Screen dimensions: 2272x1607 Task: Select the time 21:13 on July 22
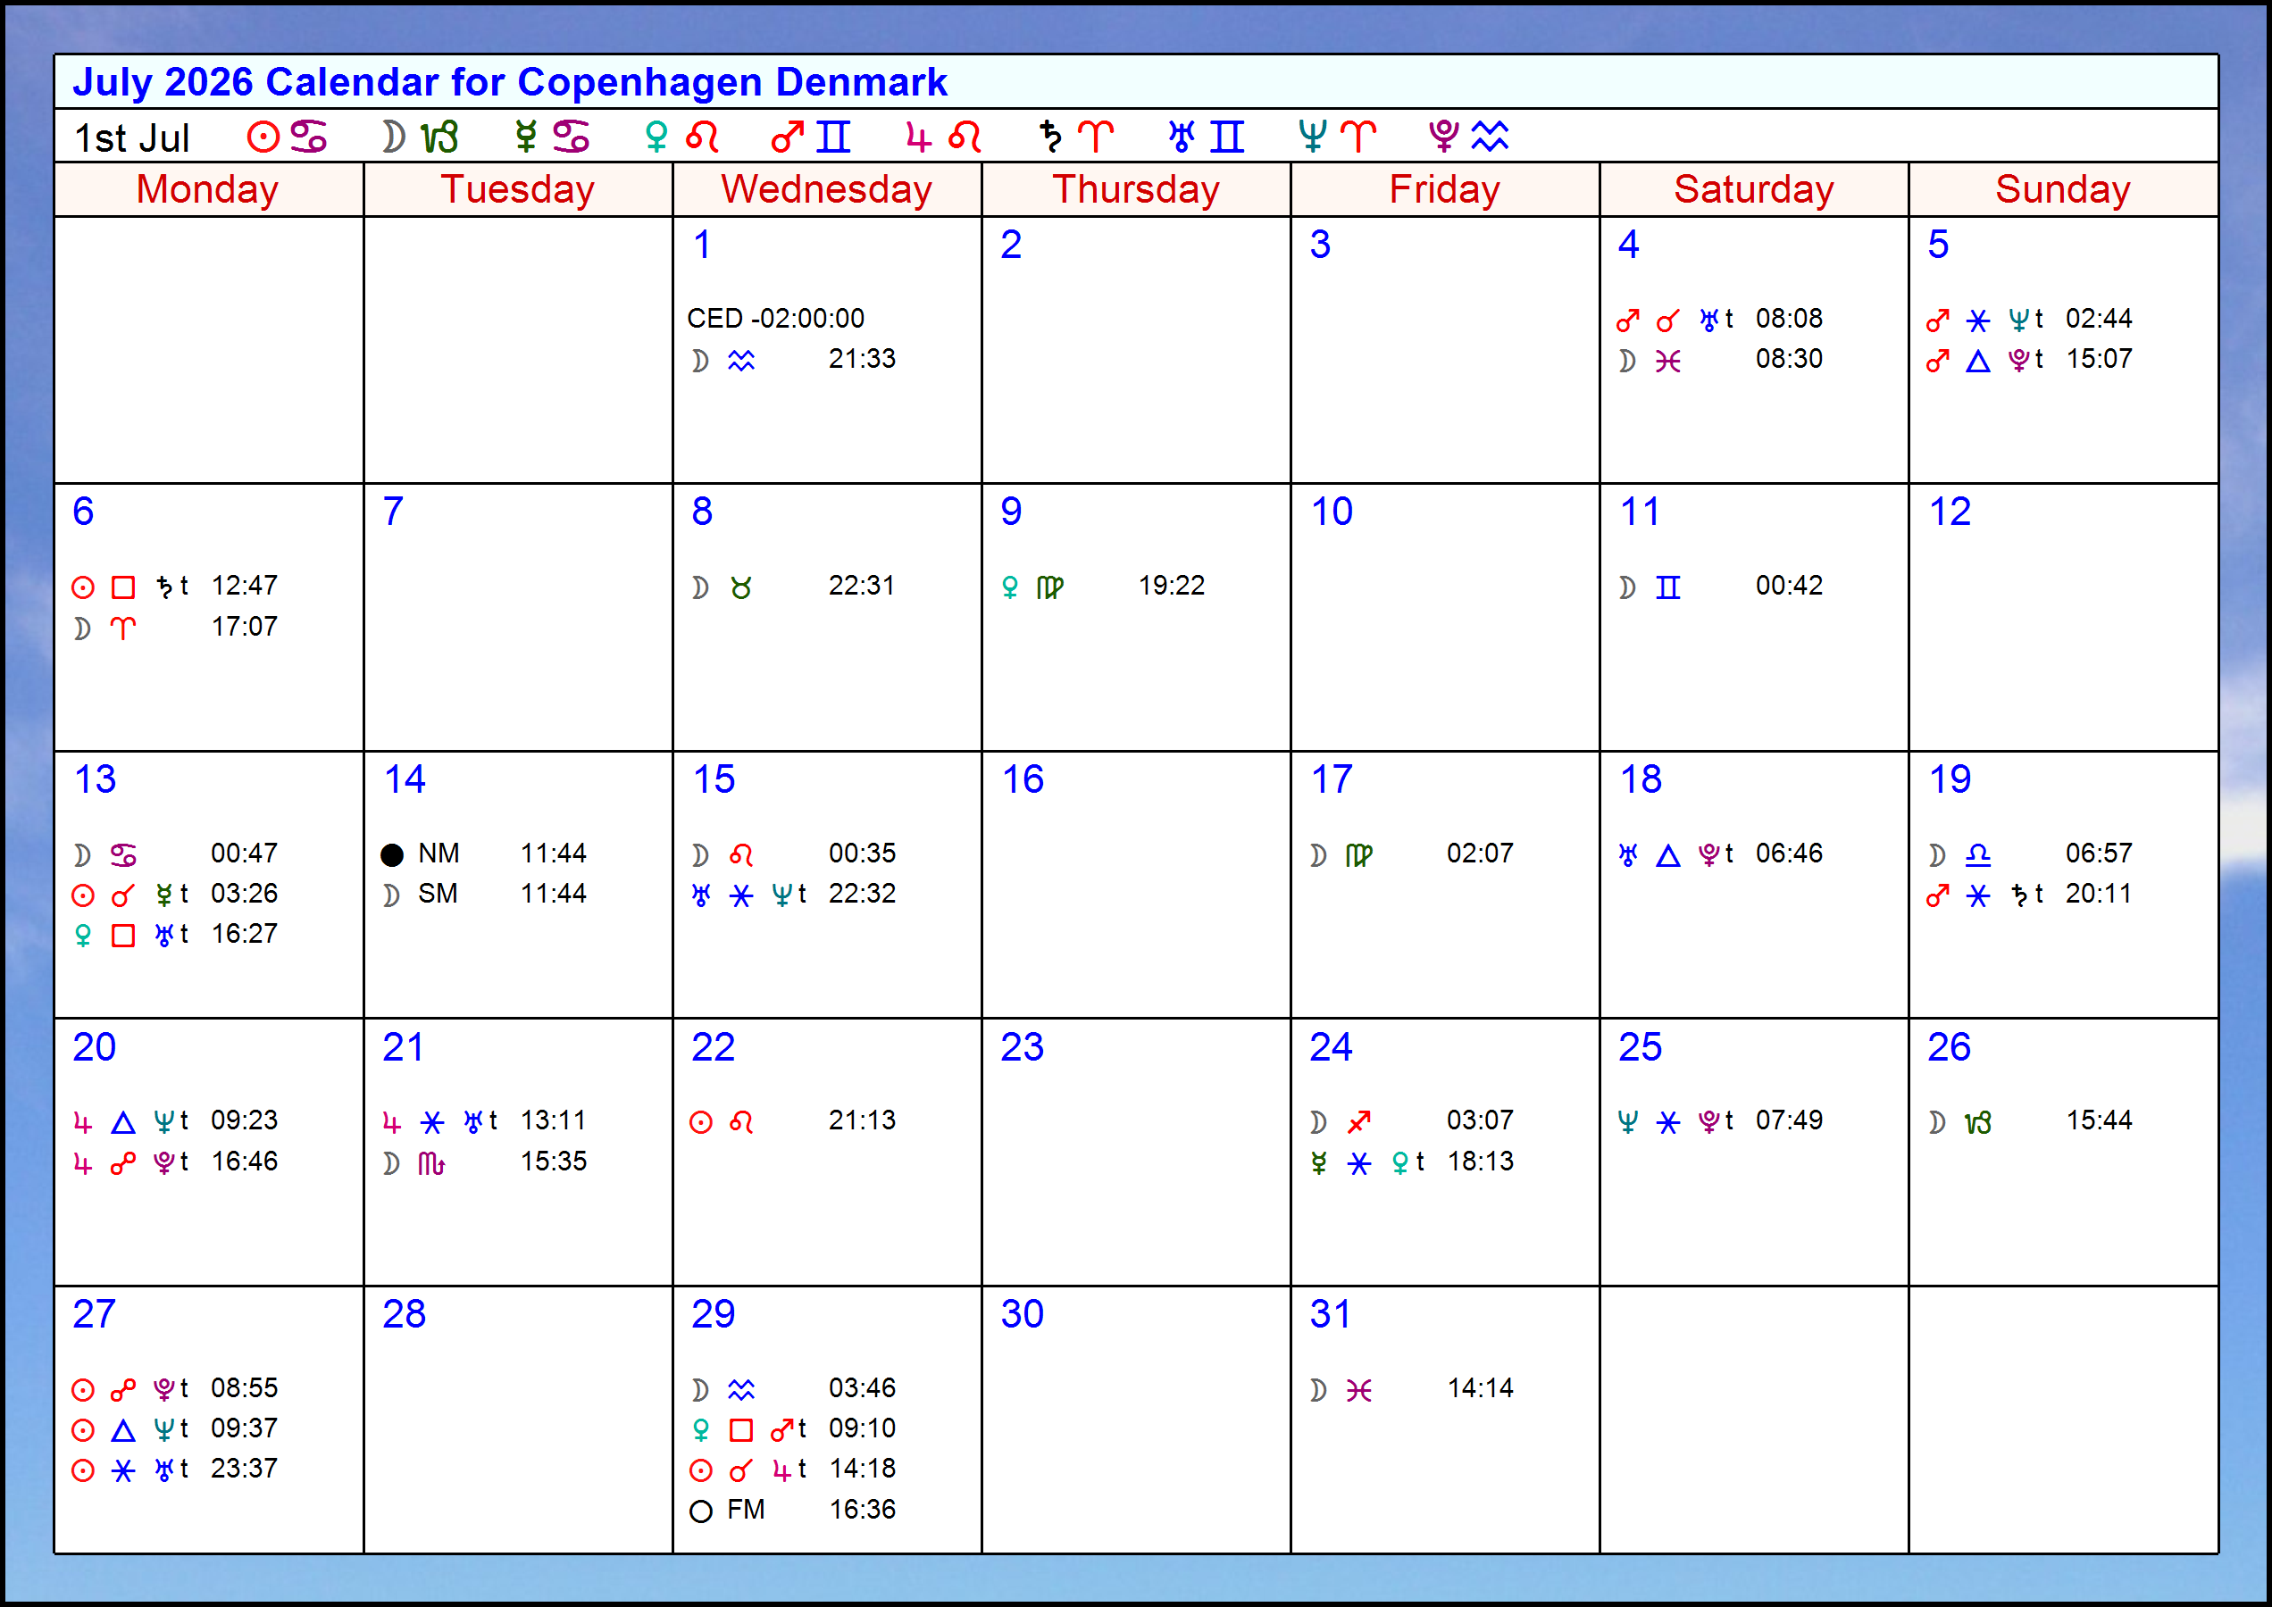point(861,1120)
